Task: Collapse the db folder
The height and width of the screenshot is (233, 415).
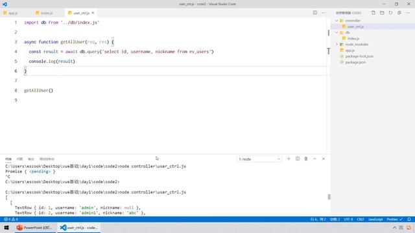Action: [x=337, y=32]
